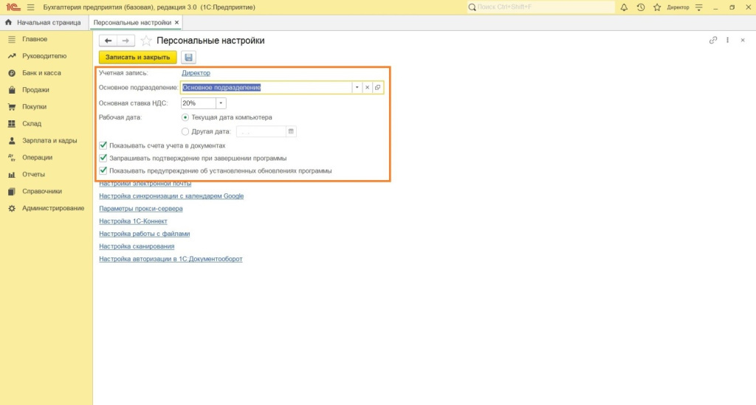This screenshot has width=756, height=405.
Task: Select the Другая дата radio button
Action: point(185,131)
